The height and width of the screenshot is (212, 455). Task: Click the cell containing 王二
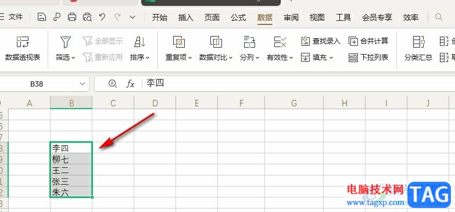pyautogui.click(x=71, y=170)
